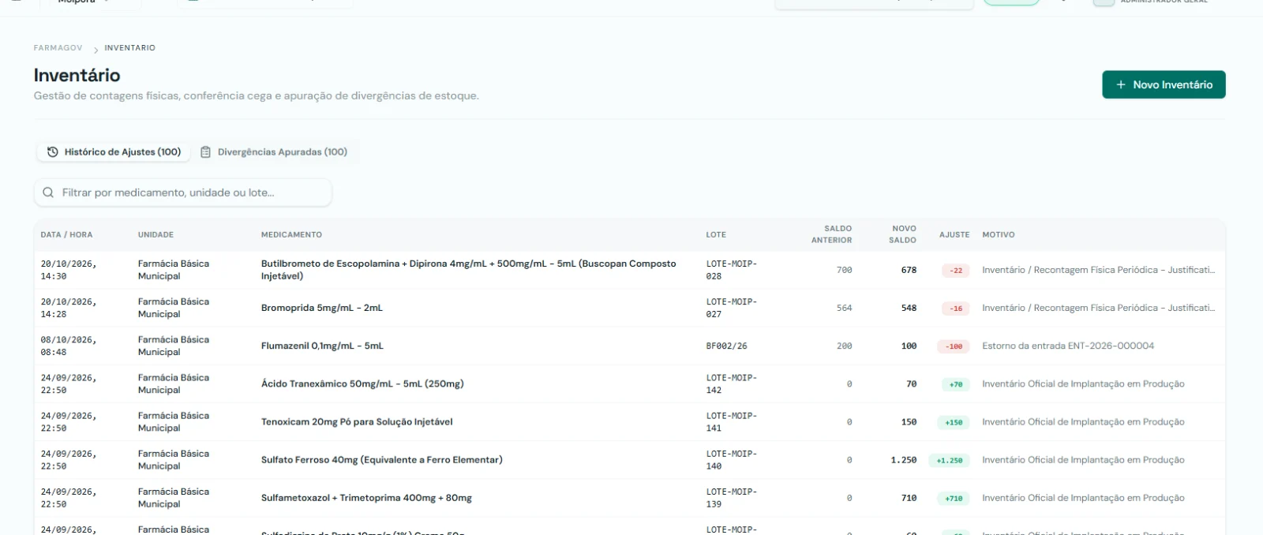Click the new balance value 548
Screen dimensions: 1263x535
[x=909, y=308]
